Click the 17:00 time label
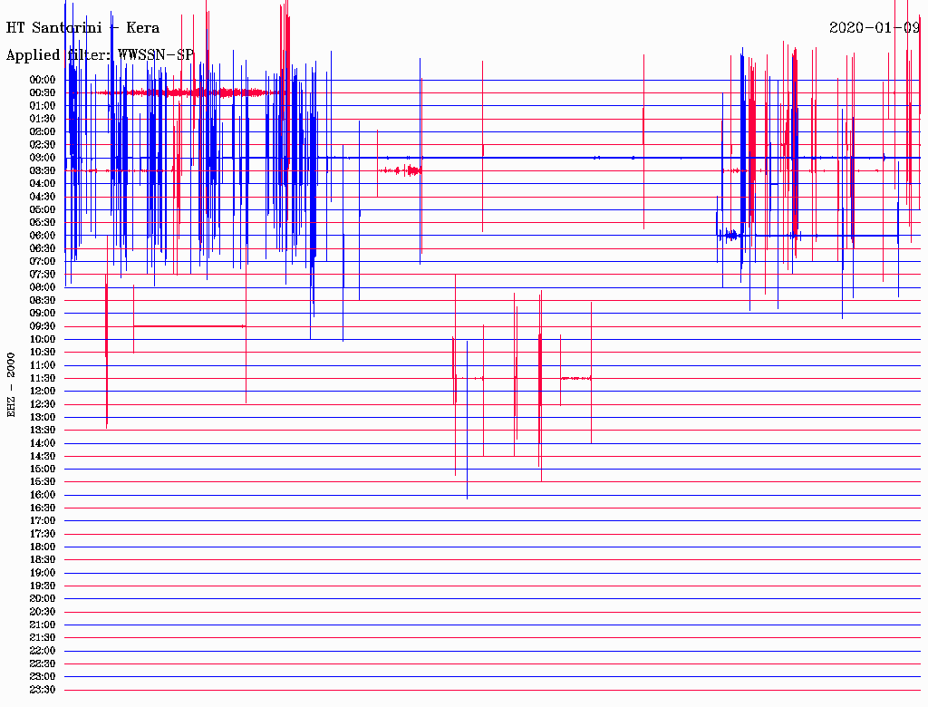The height and width of the screenshot is (707, 928). [43, 521]
